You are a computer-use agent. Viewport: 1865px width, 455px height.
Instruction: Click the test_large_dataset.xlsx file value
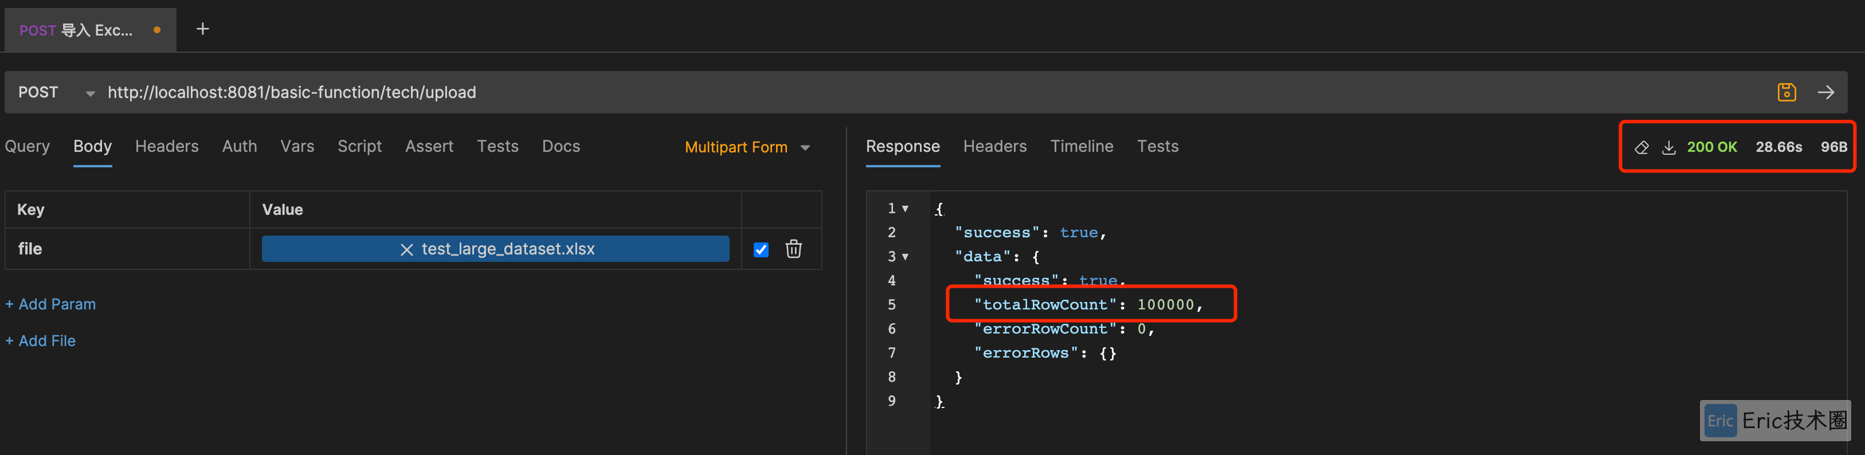tap(496, 249)
